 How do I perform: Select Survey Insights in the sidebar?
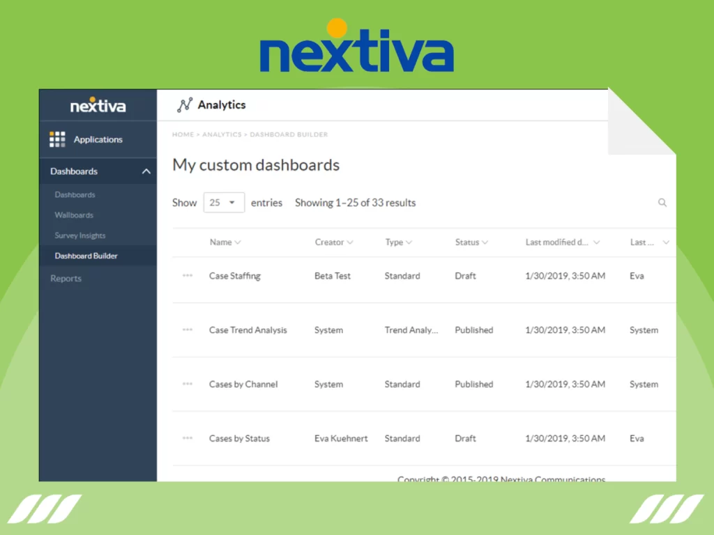tap(79, 235)
